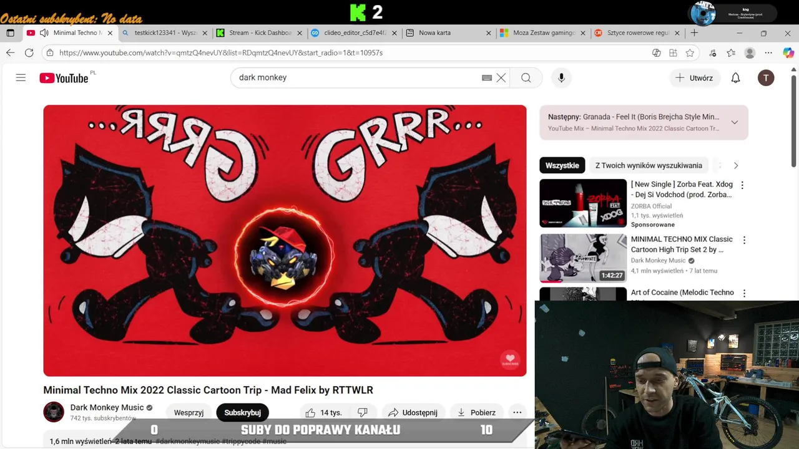Open options menu for MINIMAL TECHNO MIX Set 2
This screenshot has width=799, height=449.
[x=743, y=240]
